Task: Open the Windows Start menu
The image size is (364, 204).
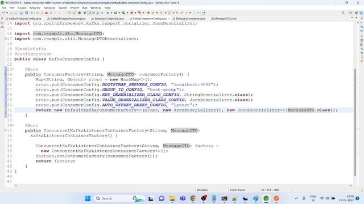Action: pyautogui.click(x=88, y=198)
